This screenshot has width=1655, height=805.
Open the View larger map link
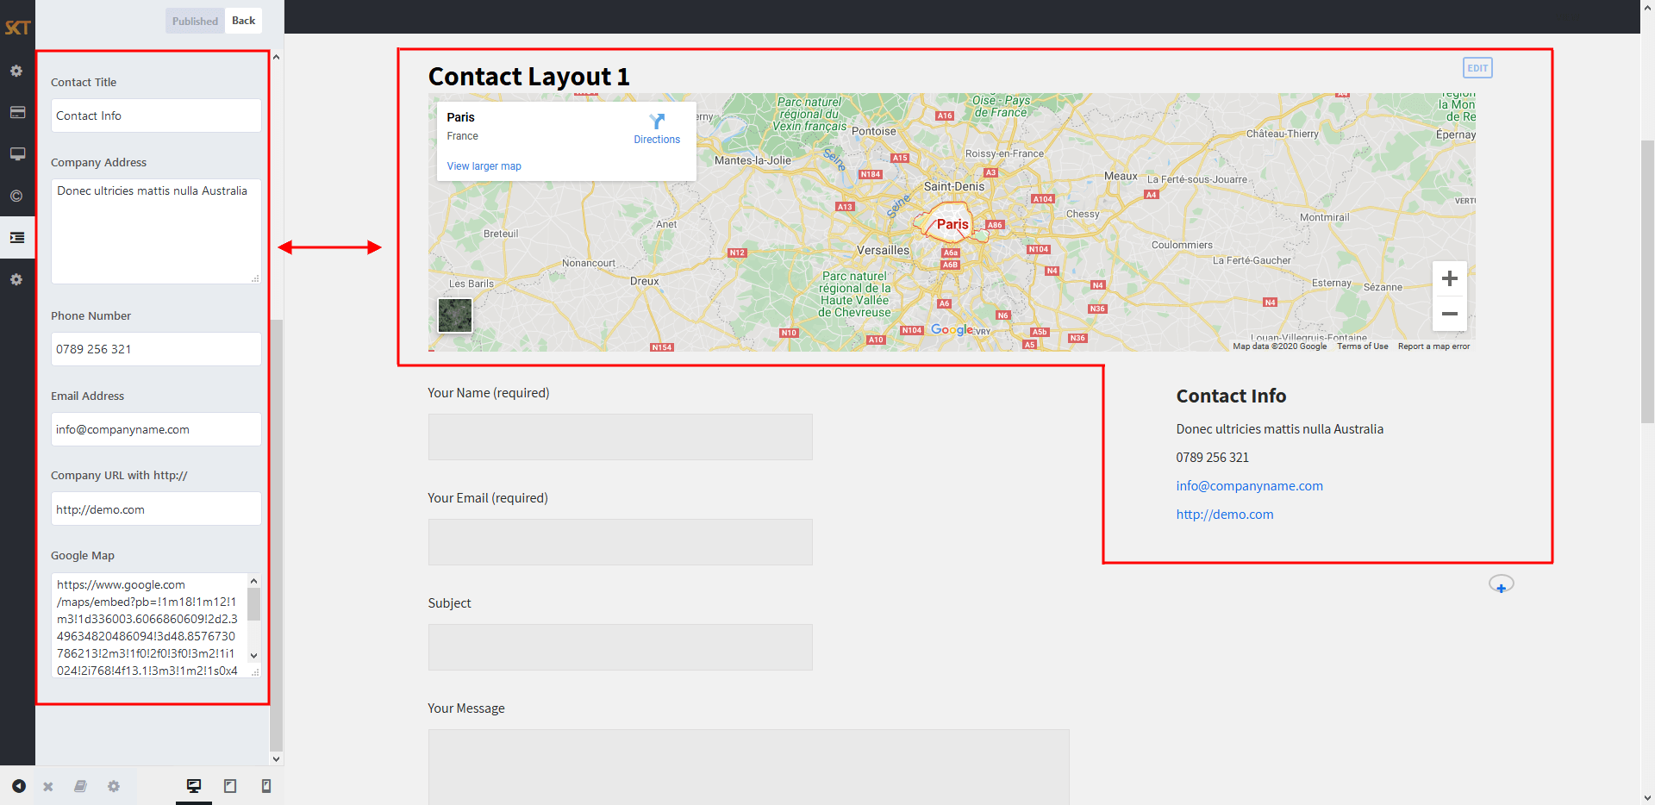coord(484,166)
